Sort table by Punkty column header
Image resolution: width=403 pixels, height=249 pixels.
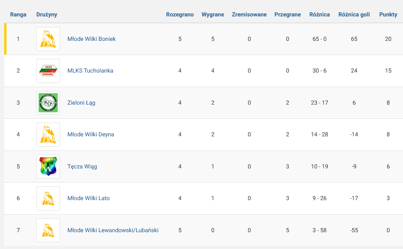[388, 15]
